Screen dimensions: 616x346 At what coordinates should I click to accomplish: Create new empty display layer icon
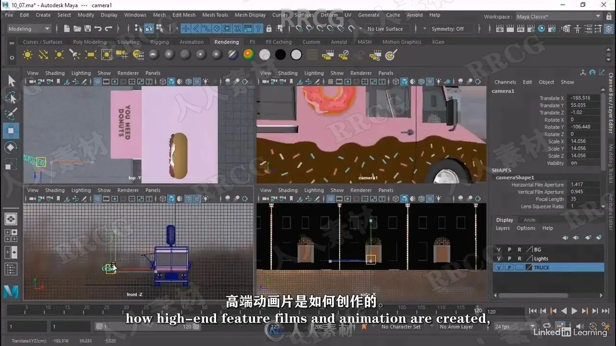coord(588,237)
